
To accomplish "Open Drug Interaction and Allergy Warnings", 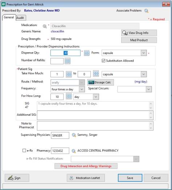I will pyautogui.click(x=86, y=166).
